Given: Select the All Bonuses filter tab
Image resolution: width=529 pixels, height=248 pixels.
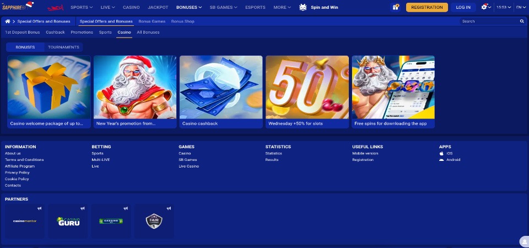Looking at the screenshot, I should 148,33.
